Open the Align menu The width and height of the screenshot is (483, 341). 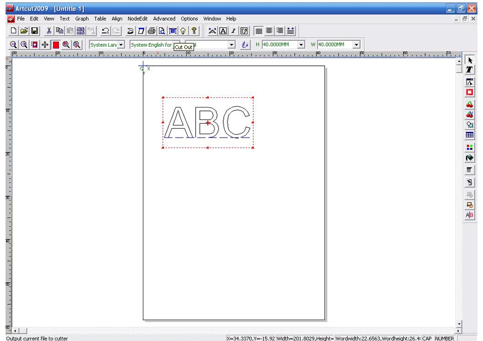[117, 19]
